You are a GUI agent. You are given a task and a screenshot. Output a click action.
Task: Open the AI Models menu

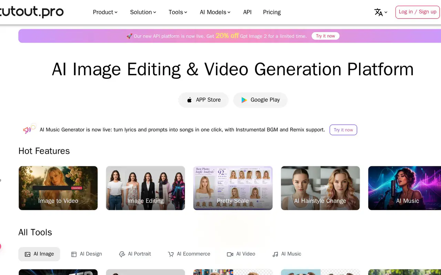tap(215, 12)
